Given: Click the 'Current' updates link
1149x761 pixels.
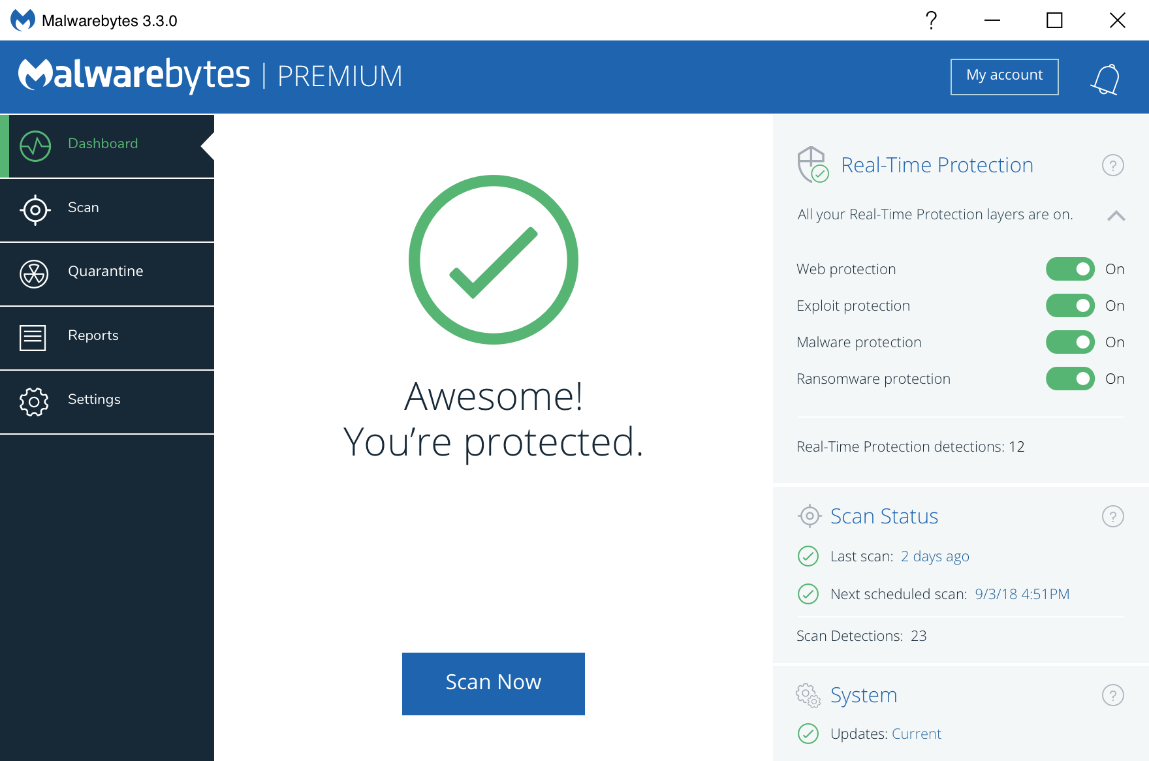Looking at the screenshot, I should point(917,734).
